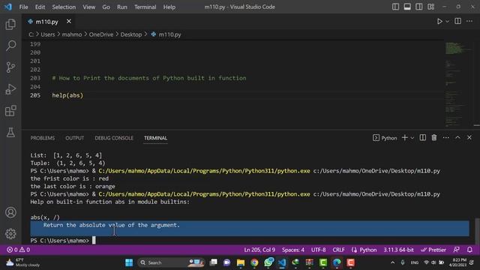480x270 pixels.
Task: Switch to the DEBUG CONSOLE tab
Action: point(114,138)
